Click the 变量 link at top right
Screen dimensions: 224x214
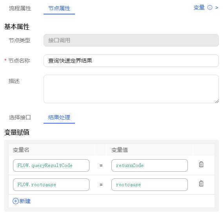click(x=199, y=7)
